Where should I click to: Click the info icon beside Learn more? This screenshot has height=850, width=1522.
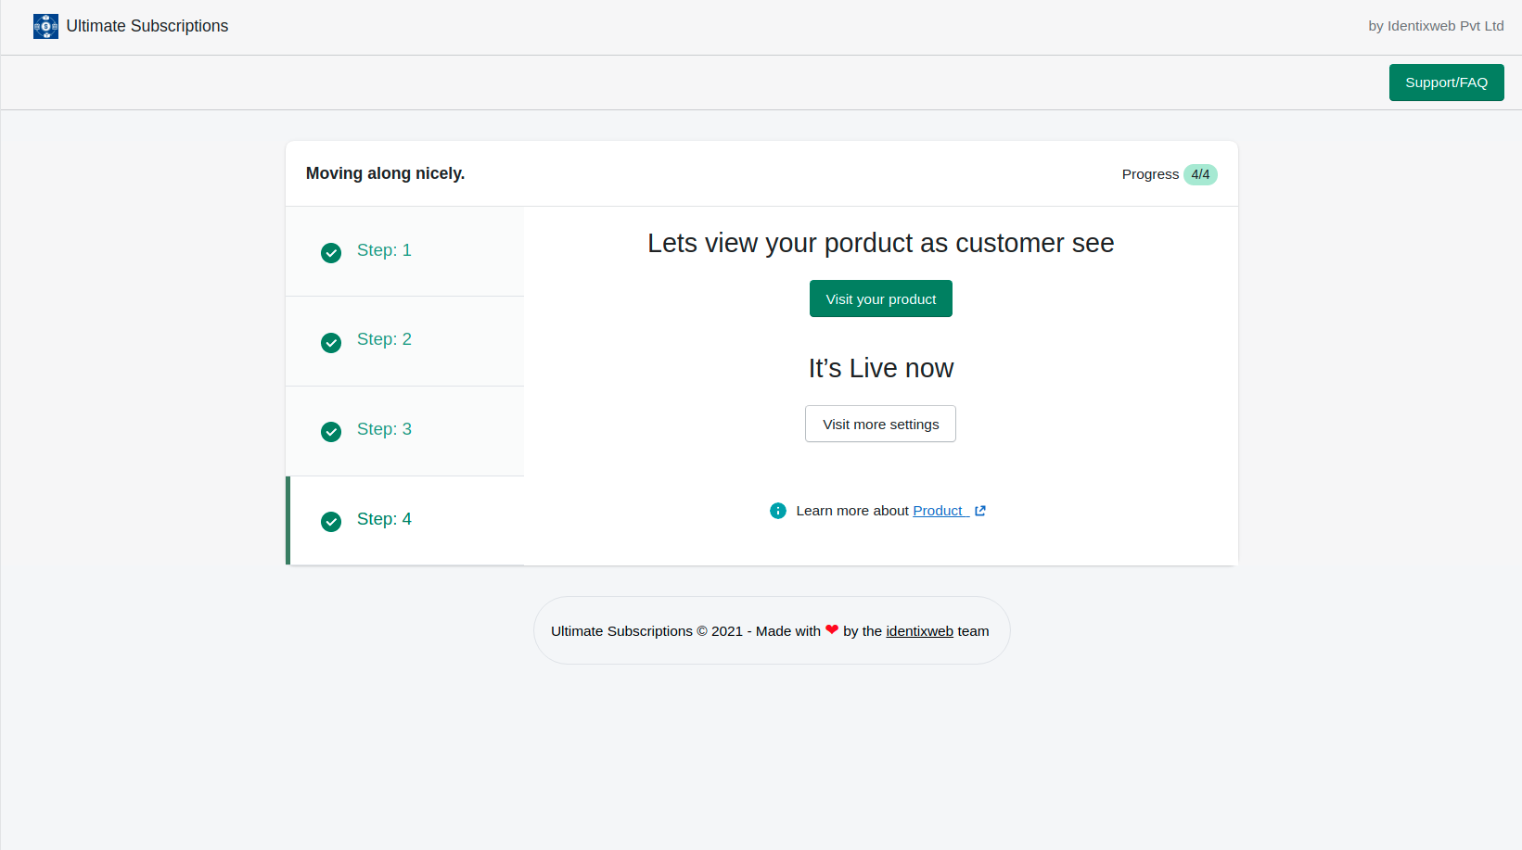(x=778, y=511)
